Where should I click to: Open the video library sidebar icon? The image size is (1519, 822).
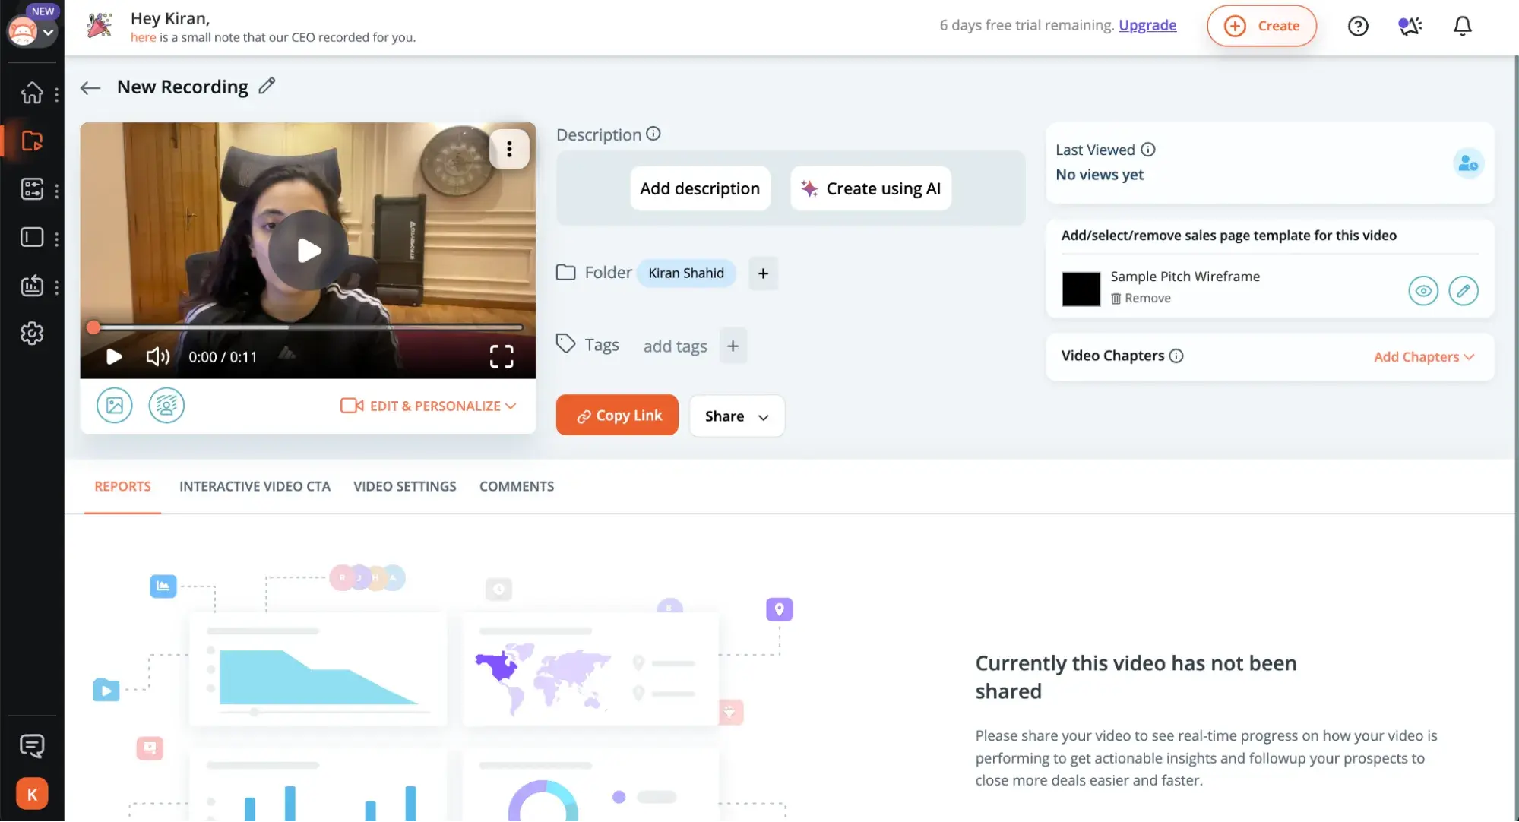click(32, 141)
